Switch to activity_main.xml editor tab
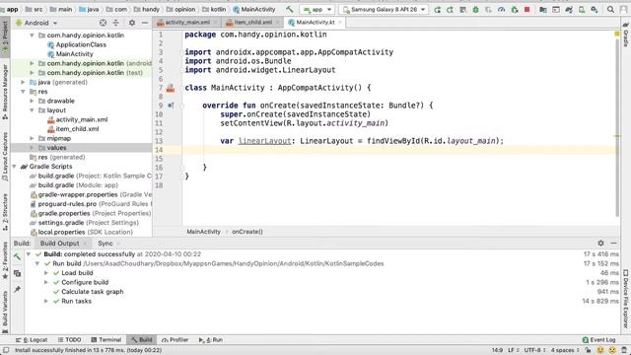Viewport: 631px width, 355px height. coord(187,22)
